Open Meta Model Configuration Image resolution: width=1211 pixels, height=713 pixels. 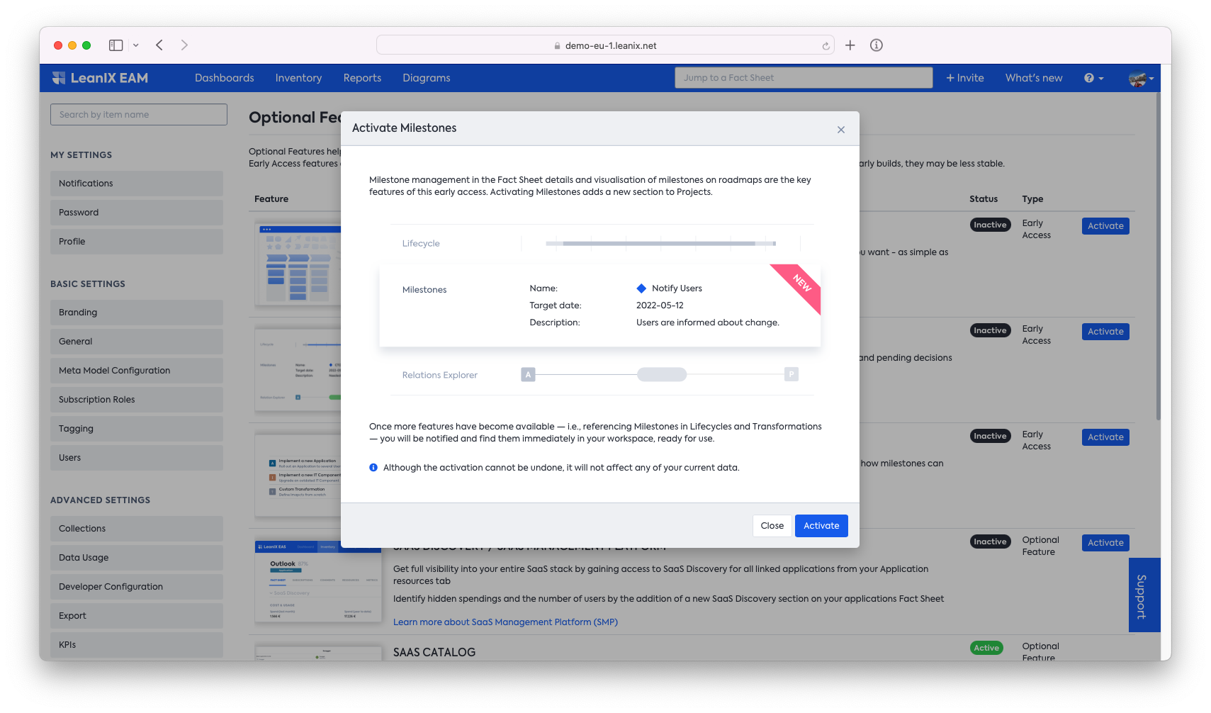(137, 371)
